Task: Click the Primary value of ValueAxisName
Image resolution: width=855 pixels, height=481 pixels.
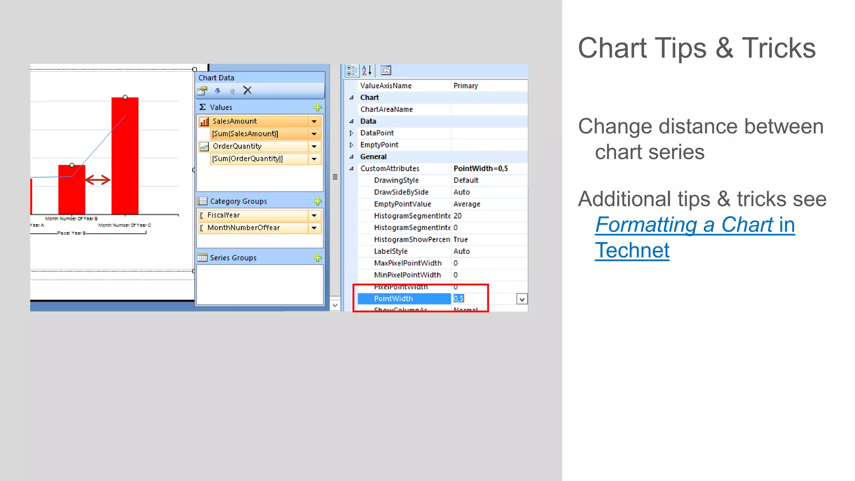Action: click(465, 86)
